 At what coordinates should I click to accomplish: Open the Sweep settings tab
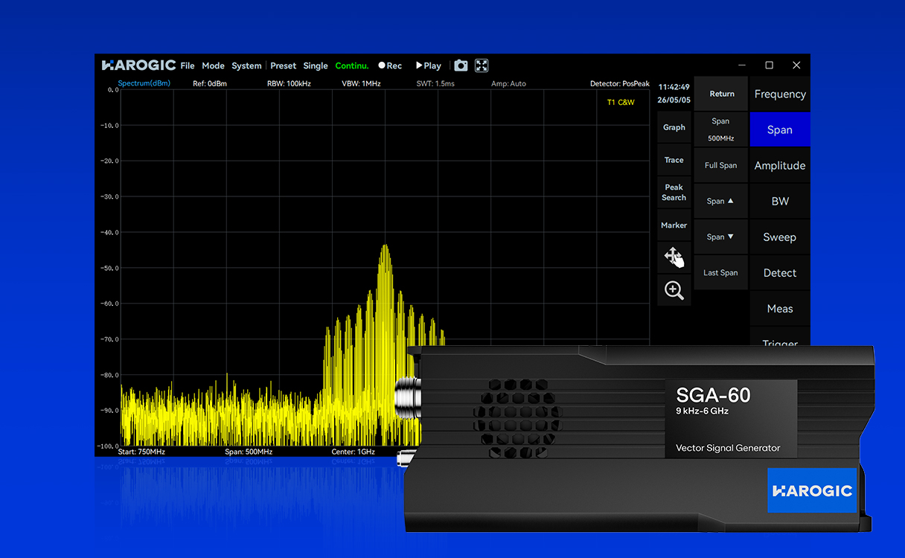click(780, 237)
